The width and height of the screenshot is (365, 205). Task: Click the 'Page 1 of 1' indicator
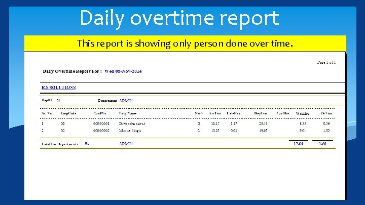tap(326, 62)
